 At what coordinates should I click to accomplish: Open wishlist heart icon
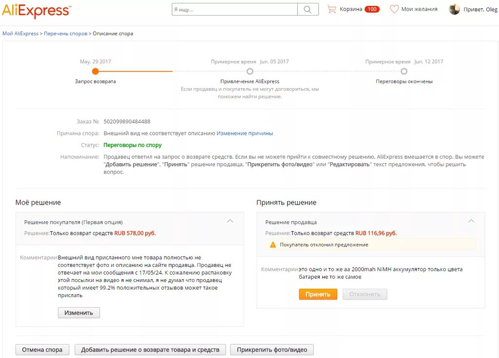[x=394, y=9]
